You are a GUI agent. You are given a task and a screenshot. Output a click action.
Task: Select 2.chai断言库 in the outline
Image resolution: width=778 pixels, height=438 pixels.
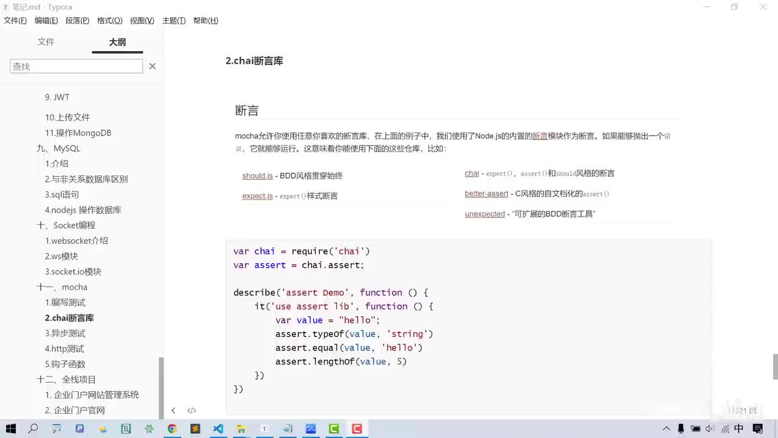(x=69, y=318)
